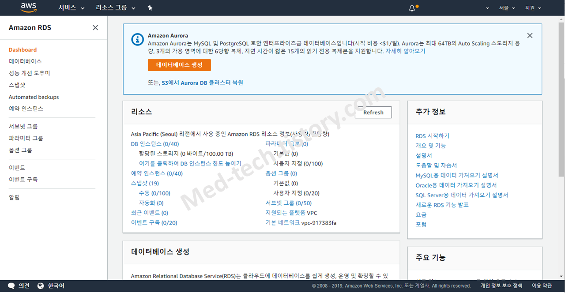Close the Amazon RDS sidebar panel
Viewport: 565px width, 293px height.
coord(95,27)
